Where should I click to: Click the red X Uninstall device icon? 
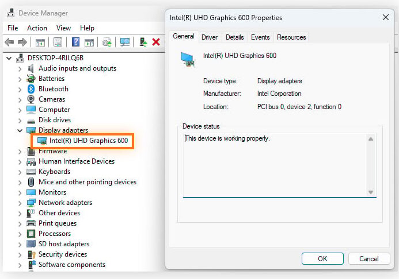coord(155,42)
